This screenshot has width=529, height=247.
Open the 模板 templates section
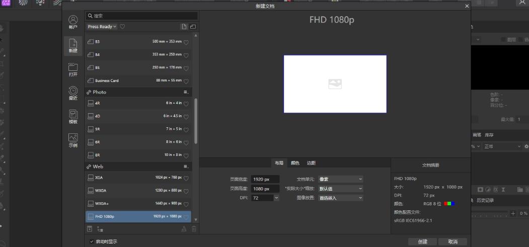tap(73, 117)
